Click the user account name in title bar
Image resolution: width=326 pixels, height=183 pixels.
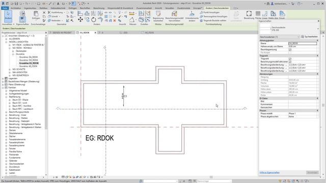[x=281, y=4]
